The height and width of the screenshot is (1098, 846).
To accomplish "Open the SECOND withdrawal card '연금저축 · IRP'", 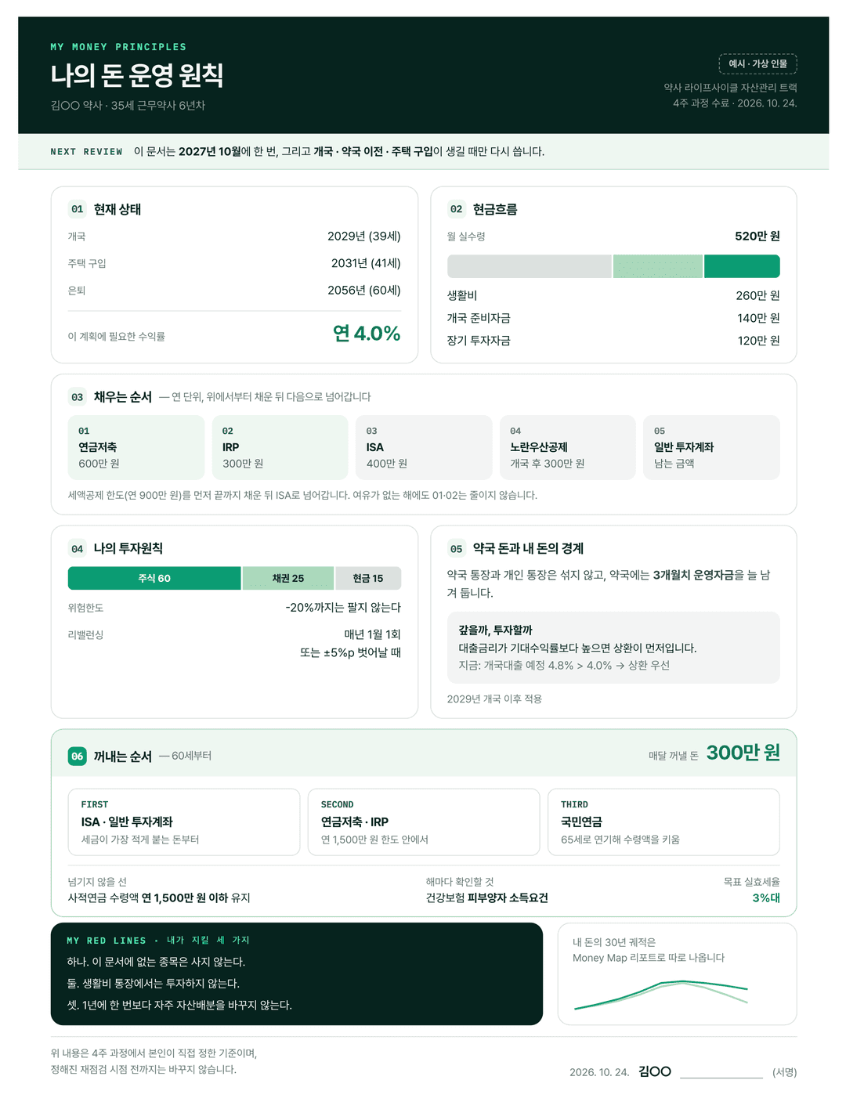I will coord(424,822).
